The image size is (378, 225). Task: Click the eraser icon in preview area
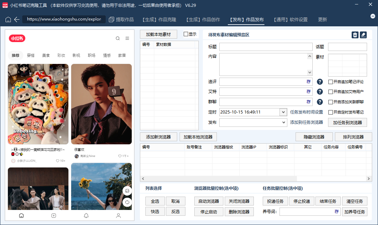click(363, 35)
